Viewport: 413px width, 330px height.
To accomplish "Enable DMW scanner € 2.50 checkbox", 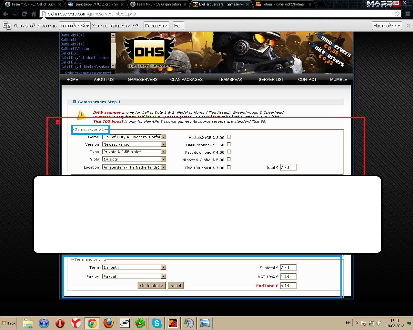I will (x=229, y=144).
